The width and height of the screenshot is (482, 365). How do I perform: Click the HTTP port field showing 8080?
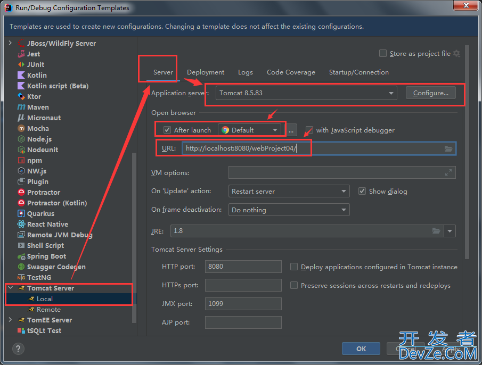(x=243, y=267)
